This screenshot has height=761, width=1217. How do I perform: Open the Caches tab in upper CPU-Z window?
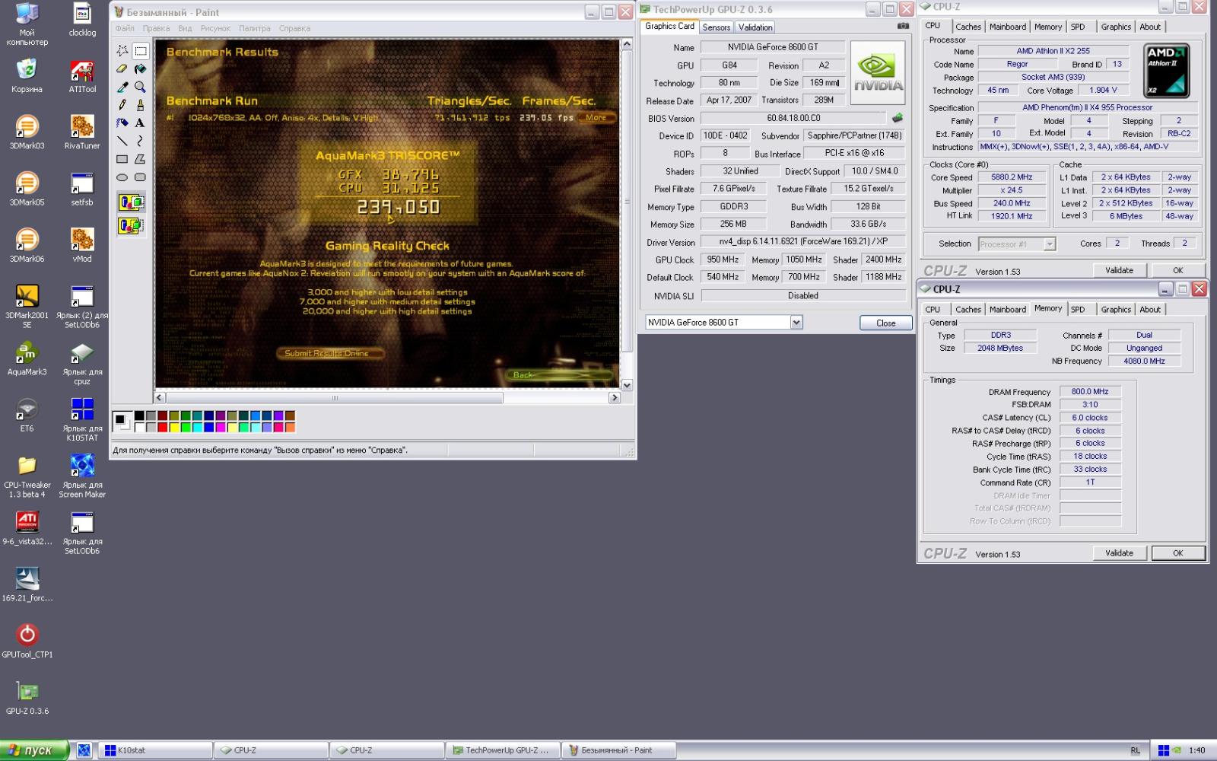(968, 27)
